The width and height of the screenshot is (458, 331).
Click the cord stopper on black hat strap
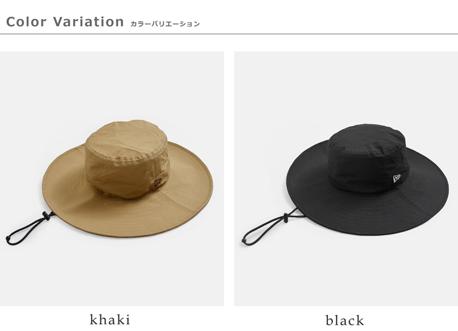coord(285,217)
